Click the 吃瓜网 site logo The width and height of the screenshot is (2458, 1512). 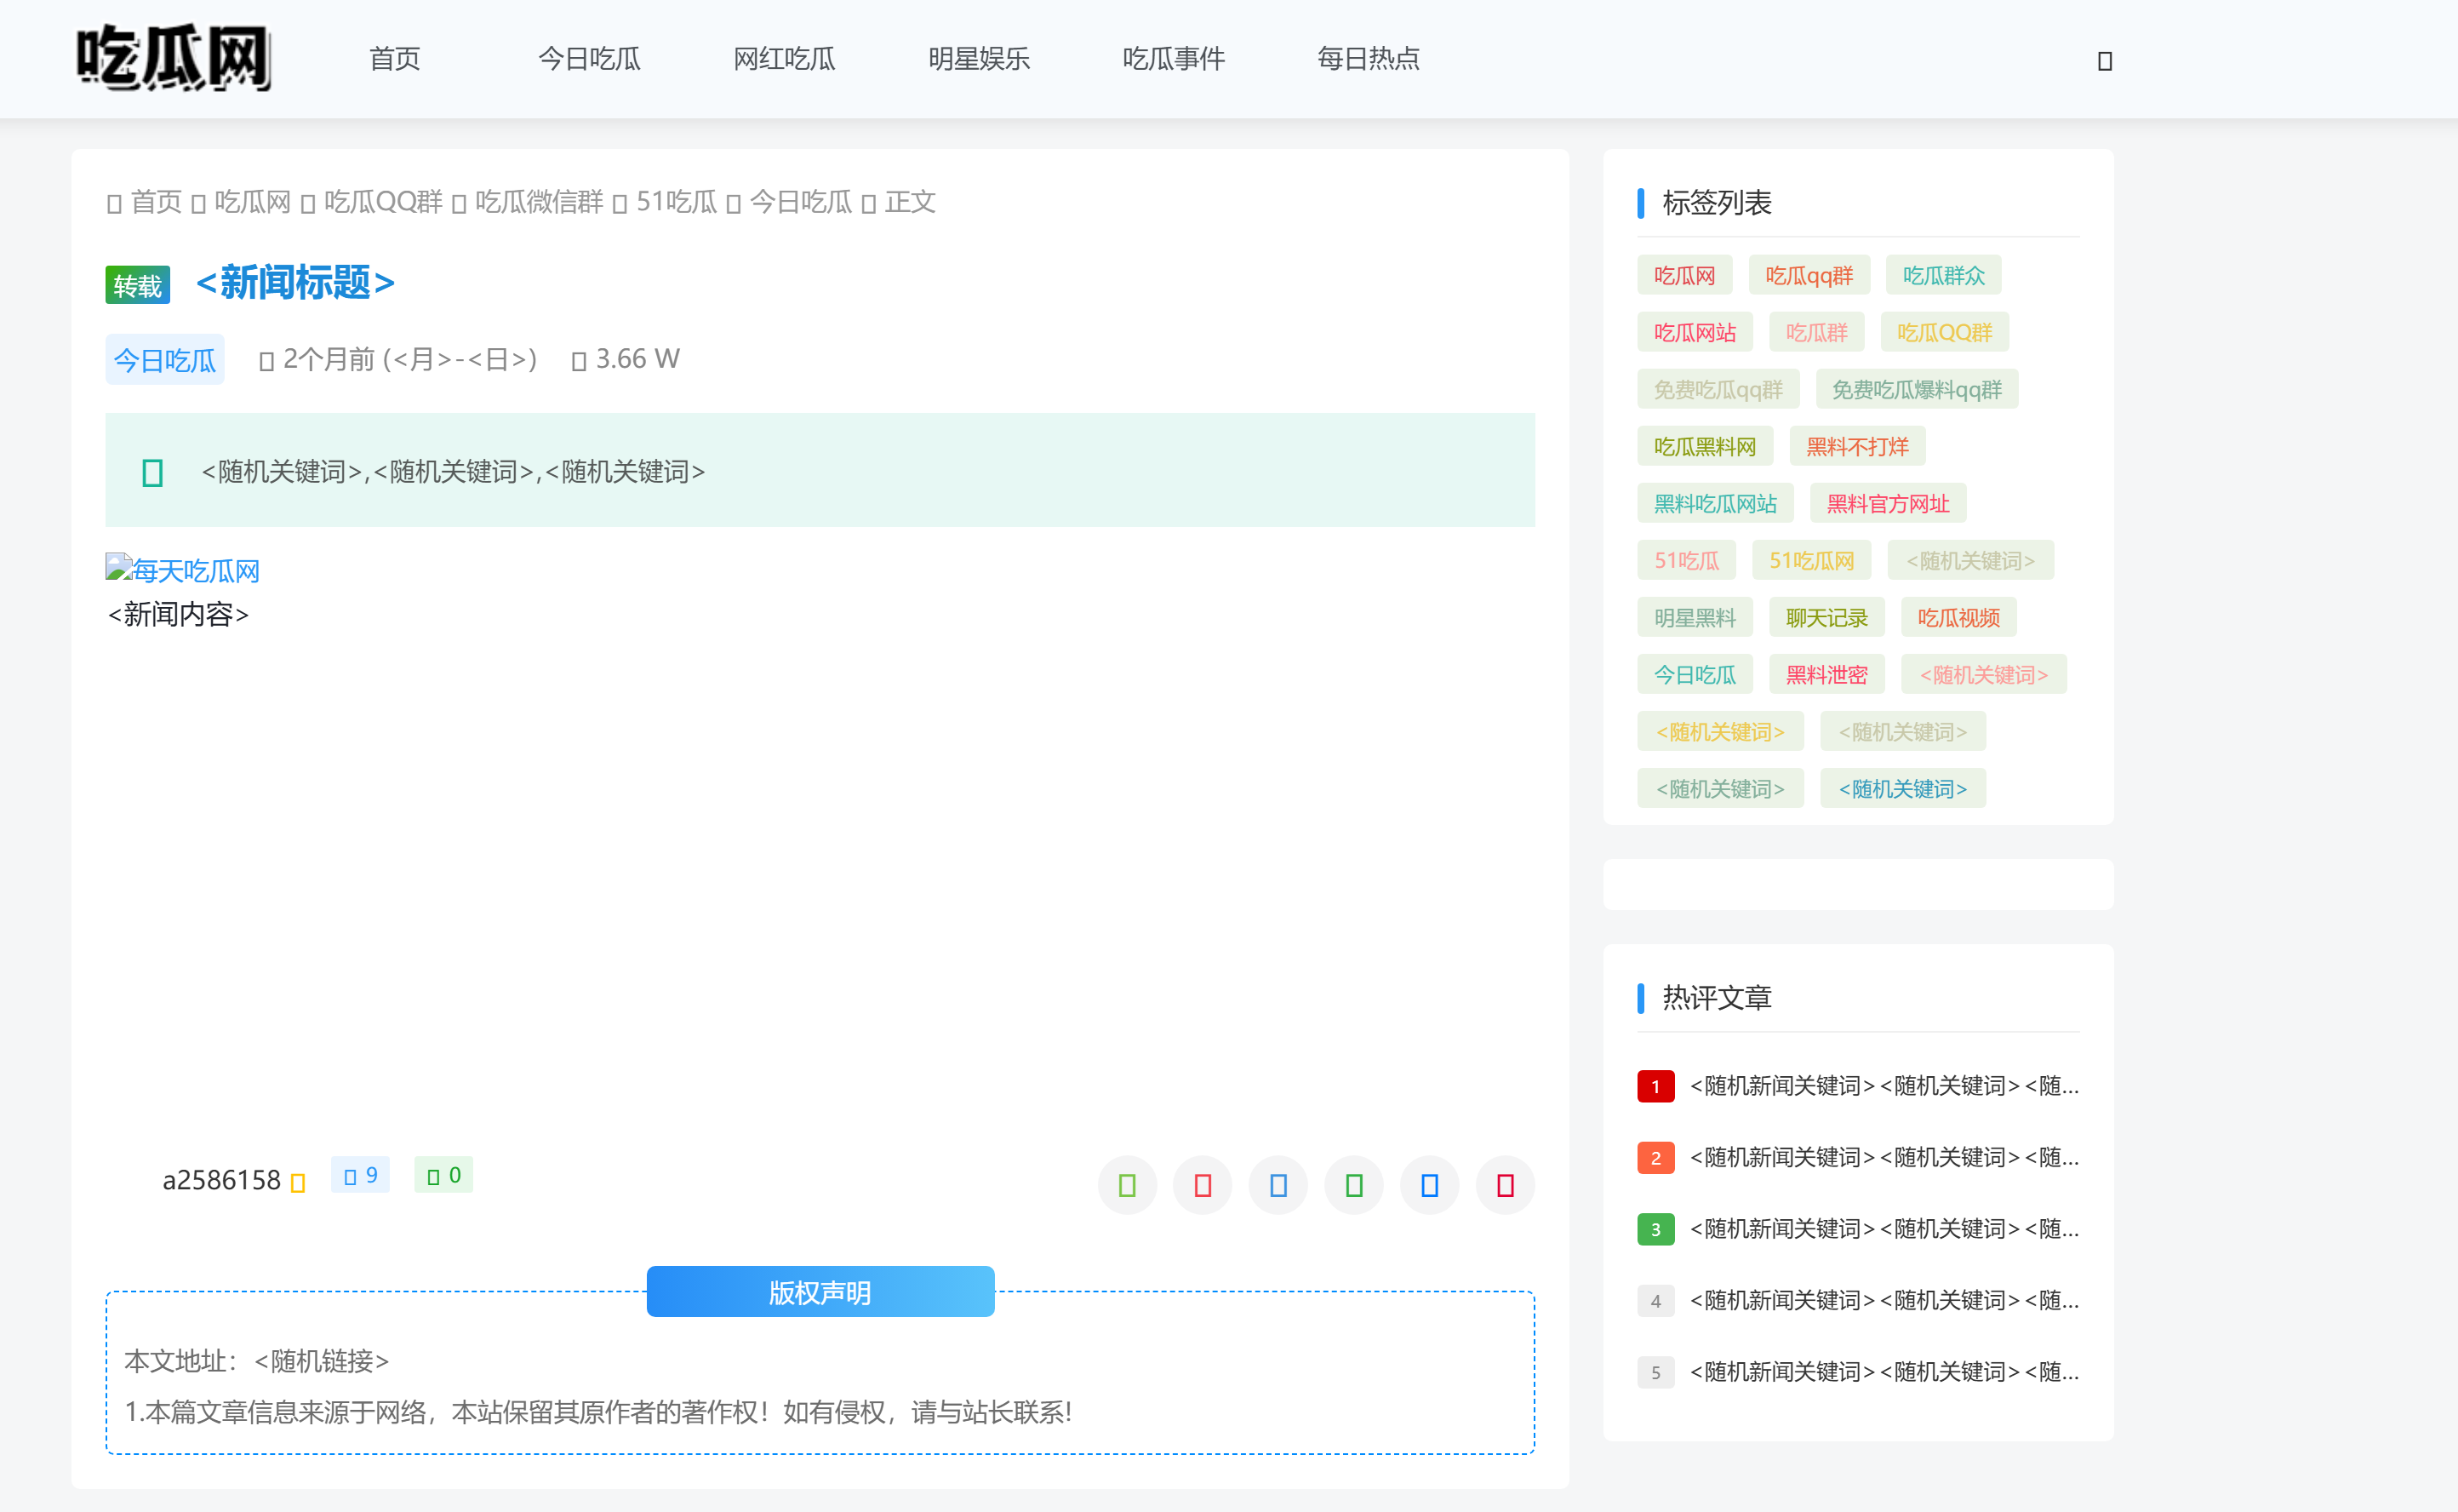[173, 58]
